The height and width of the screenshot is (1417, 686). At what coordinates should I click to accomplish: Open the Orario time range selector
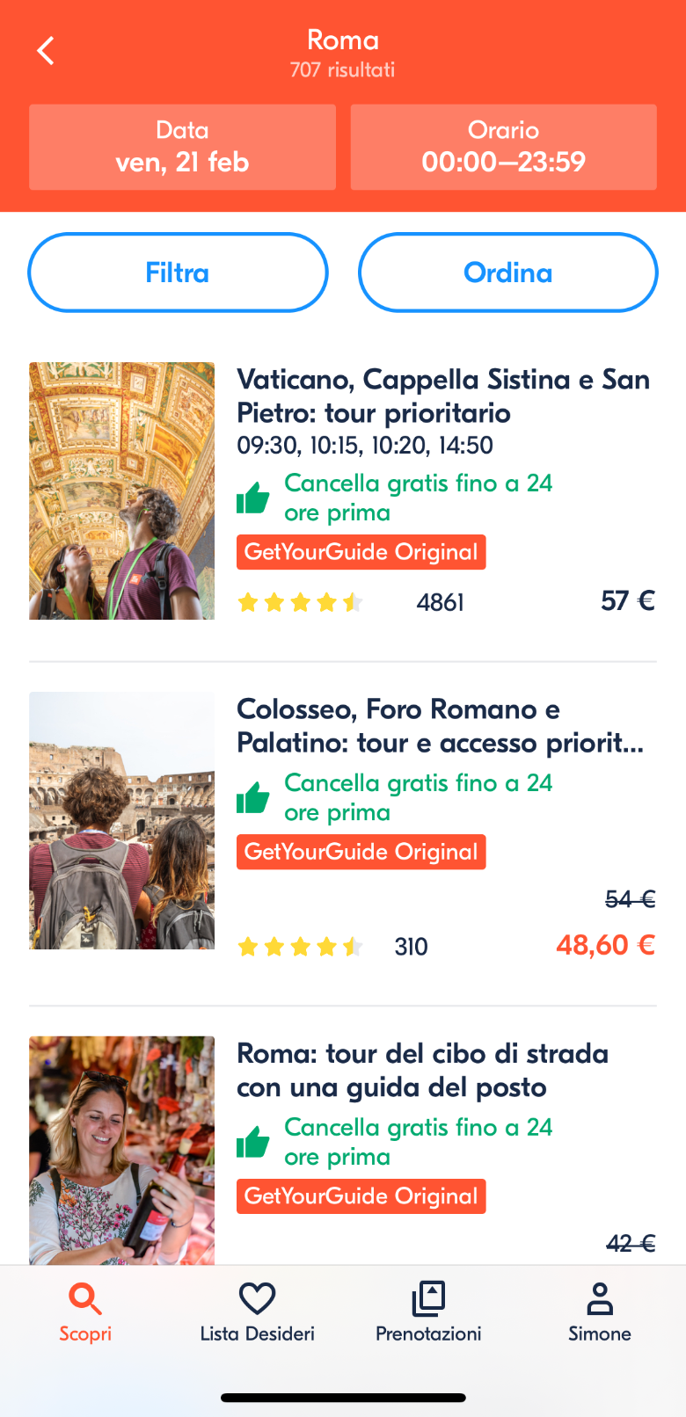click(503, 147)
